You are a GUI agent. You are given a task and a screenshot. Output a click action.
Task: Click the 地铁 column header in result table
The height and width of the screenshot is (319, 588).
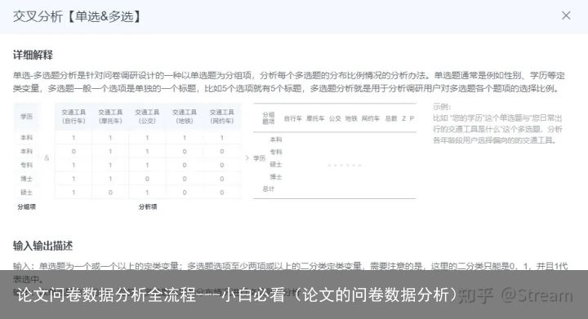coord(351,118)
